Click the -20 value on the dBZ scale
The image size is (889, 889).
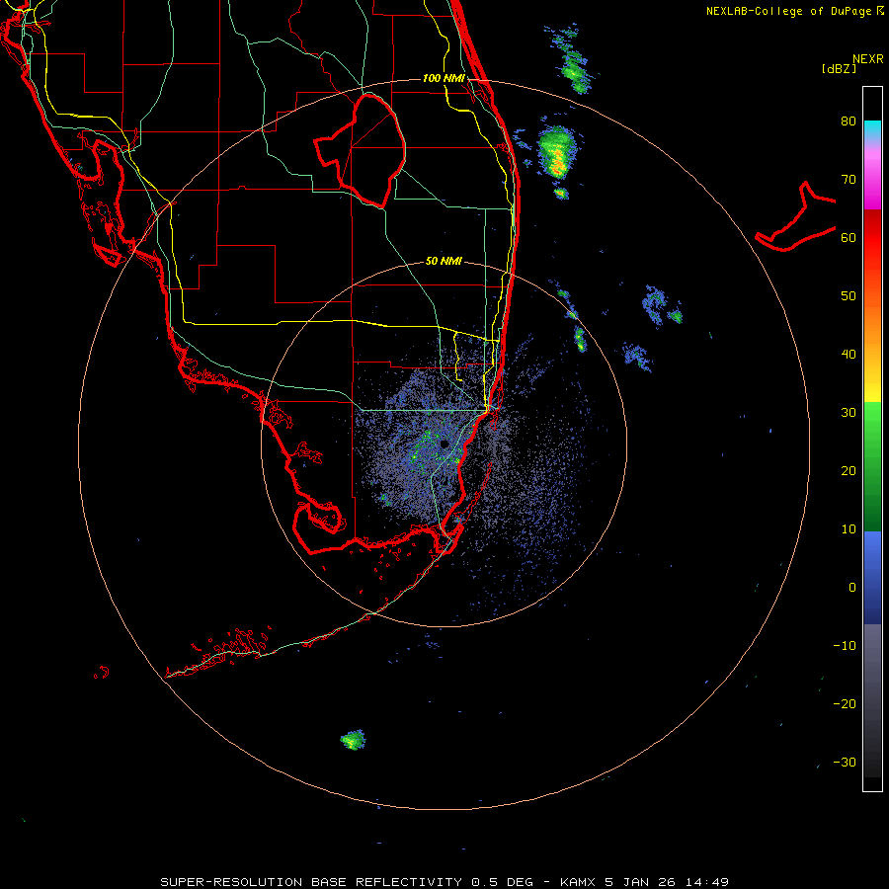[845, 704]
